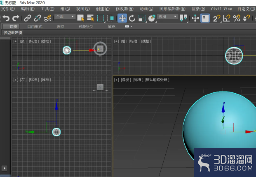
Task: Click the green Y axis arrow in the left viewport
Action: (x=30, y=132)
